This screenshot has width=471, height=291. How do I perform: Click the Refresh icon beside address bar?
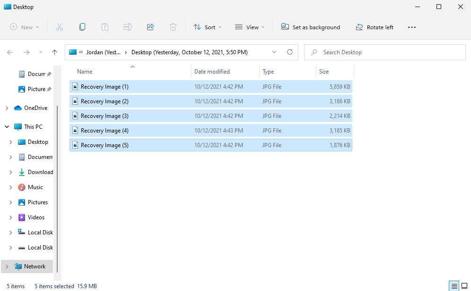tap(290, 52)
